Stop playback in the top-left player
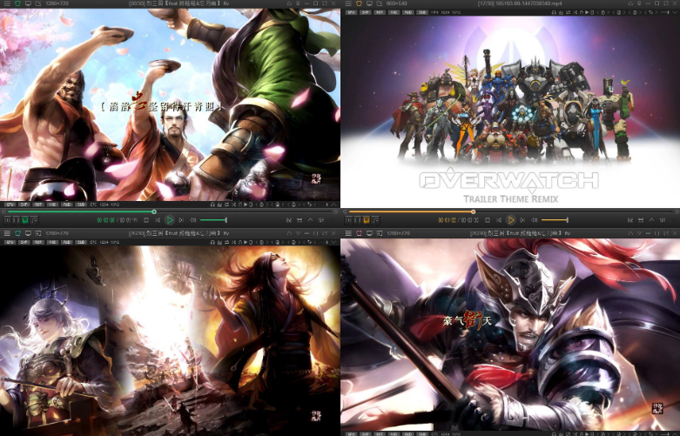Screen dimensions: 680x436 pyautogui.click(x=145, y=220)
